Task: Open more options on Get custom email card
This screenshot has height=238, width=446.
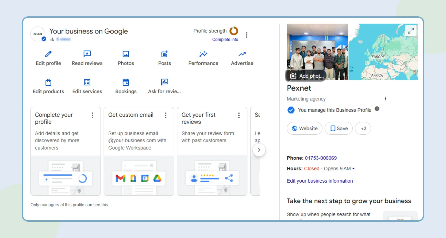Action: pos(166,115)
